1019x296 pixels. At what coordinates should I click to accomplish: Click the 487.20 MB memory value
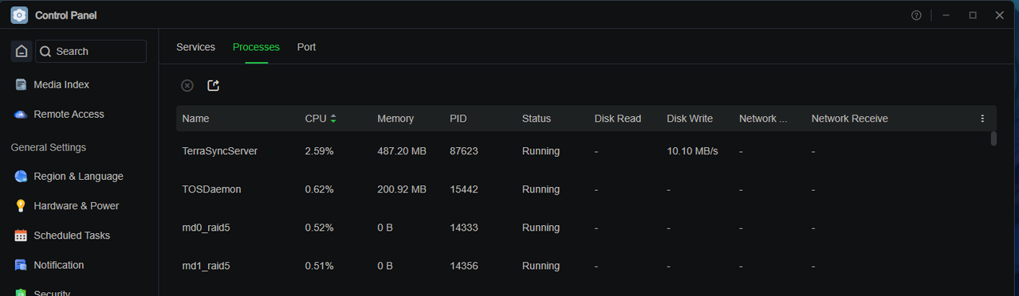click(402, 151)
